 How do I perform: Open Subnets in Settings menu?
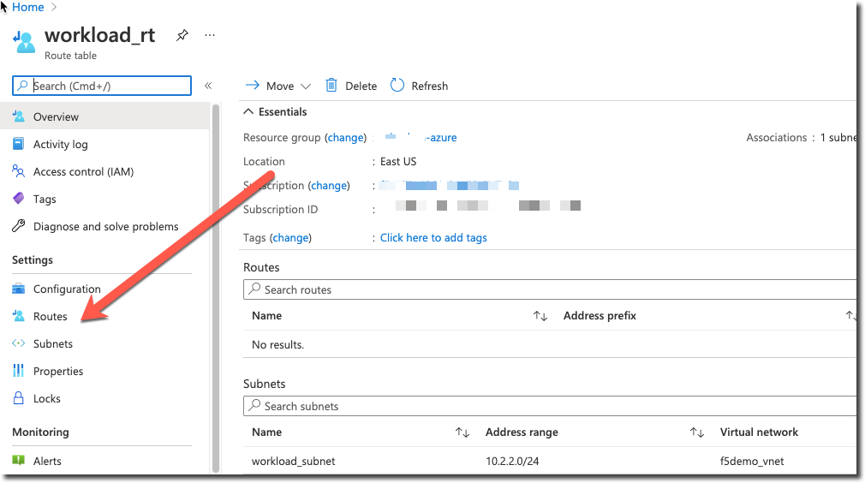52,343
